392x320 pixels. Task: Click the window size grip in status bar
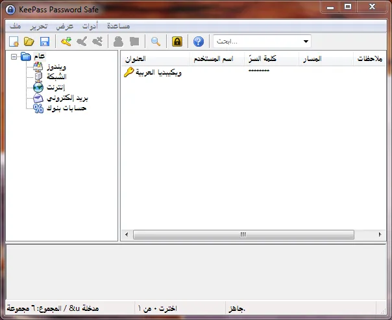coord(382,310)
